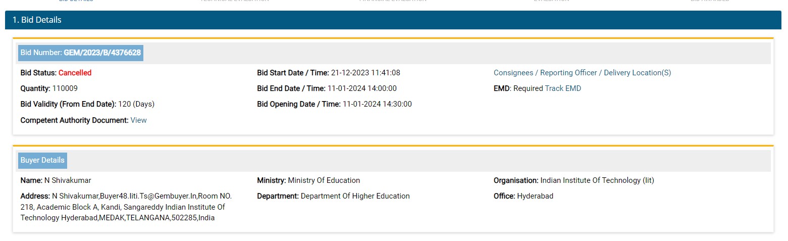The height and width of the screenshot is (241, 788).
Task: Click the Quantity value 110009
Action: tap(65, 88)
